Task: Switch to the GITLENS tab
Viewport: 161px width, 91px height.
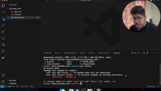Action: point(91,53)
